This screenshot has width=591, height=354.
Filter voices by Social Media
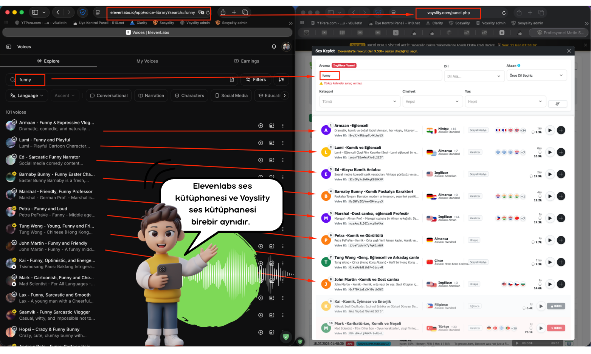(x=231, y=95)
